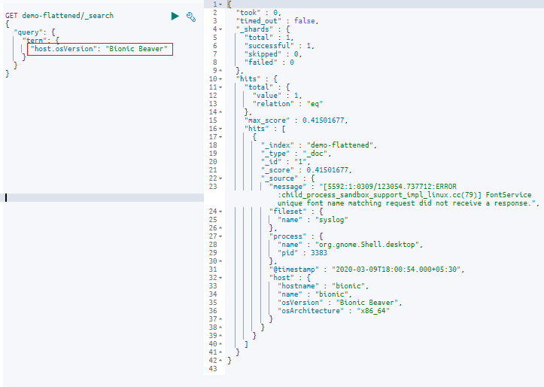Collapse the outer hits object at line 10
Viewport: 544px width, 387px height.
coord(220,79)
